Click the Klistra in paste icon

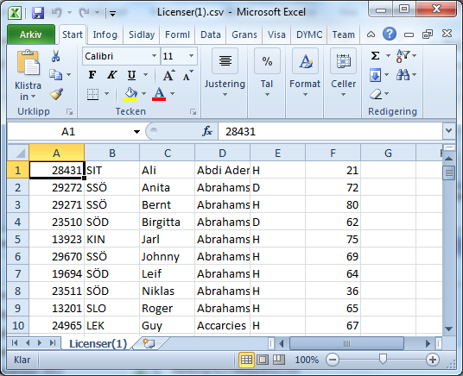pos(28,62)
